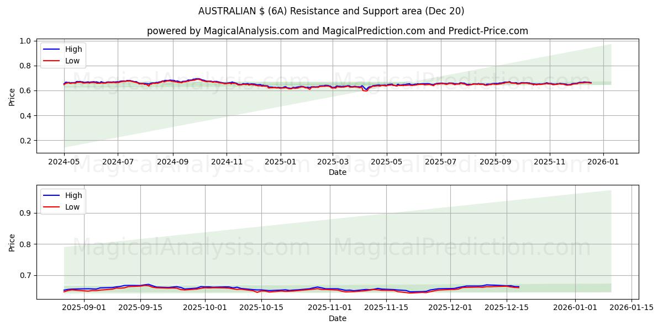The width and height of the screenshot is (663, 331).
Task: Click the 0.8 gridline value on top Price axis
Action: pyautogui.click(x=25, y=65)
